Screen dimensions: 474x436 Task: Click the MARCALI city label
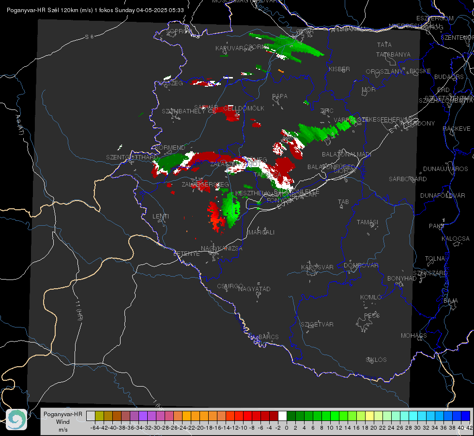261,233
